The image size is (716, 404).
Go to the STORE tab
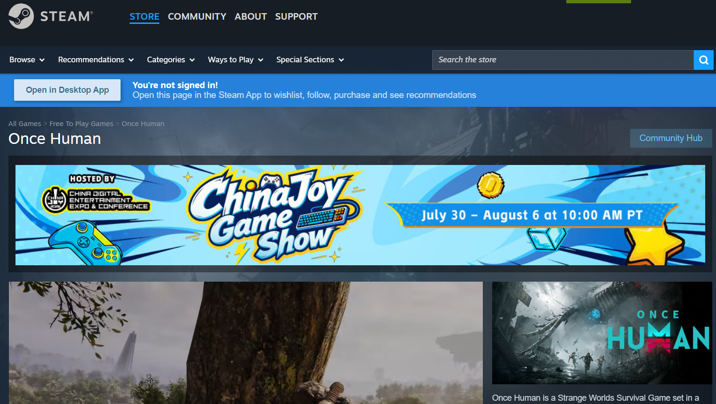145,17
